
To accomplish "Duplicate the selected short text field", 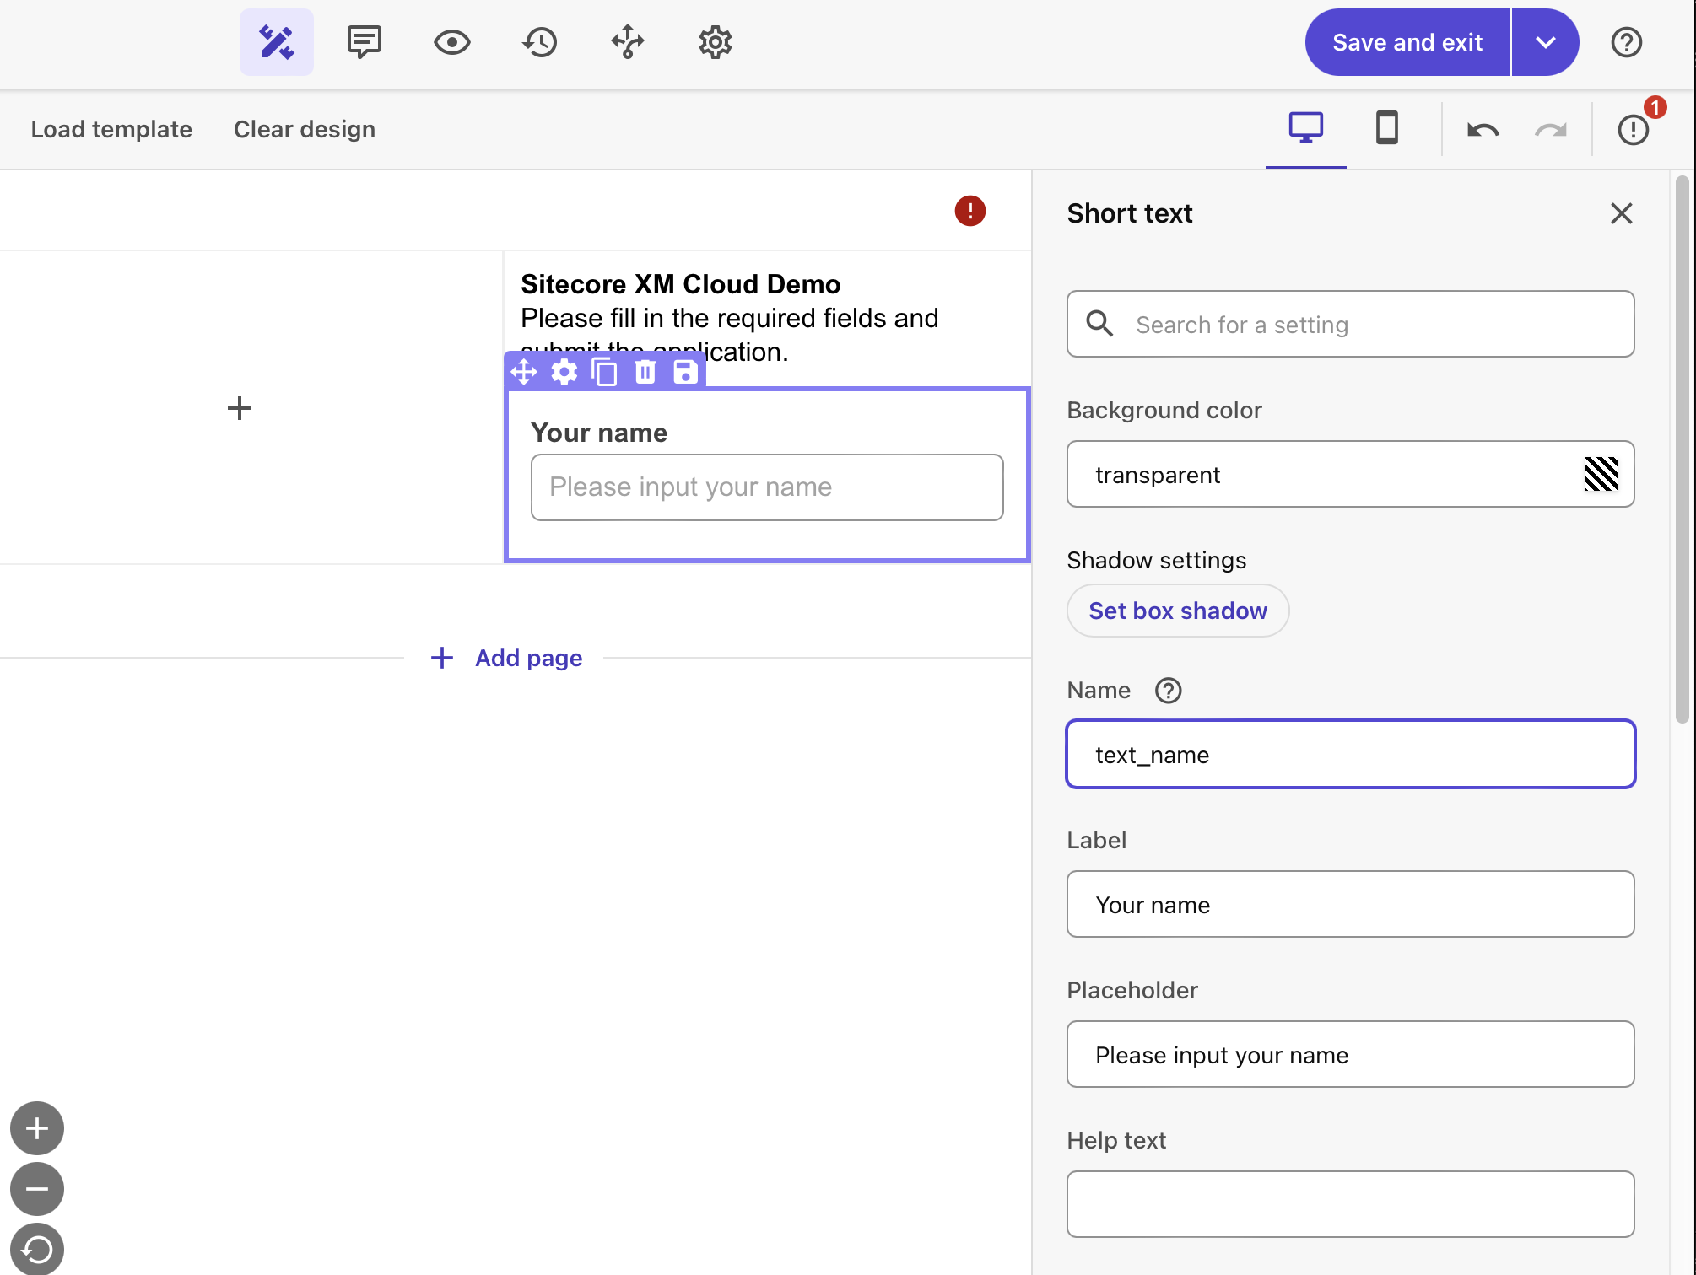I will [605, 372].
